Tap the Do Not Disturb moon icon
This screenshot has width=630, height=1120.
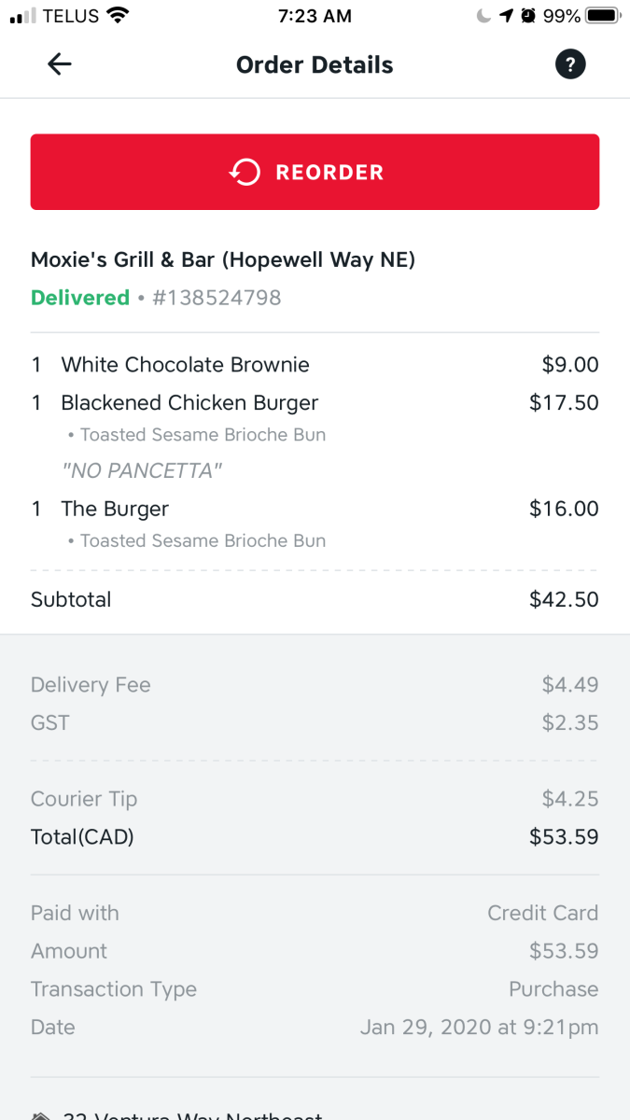tap(483, 16)
